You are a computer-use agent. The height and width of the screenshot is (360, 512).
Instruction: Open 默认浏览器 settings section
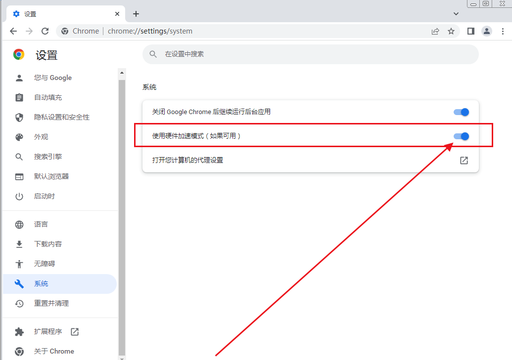click(x=60, y=177)
